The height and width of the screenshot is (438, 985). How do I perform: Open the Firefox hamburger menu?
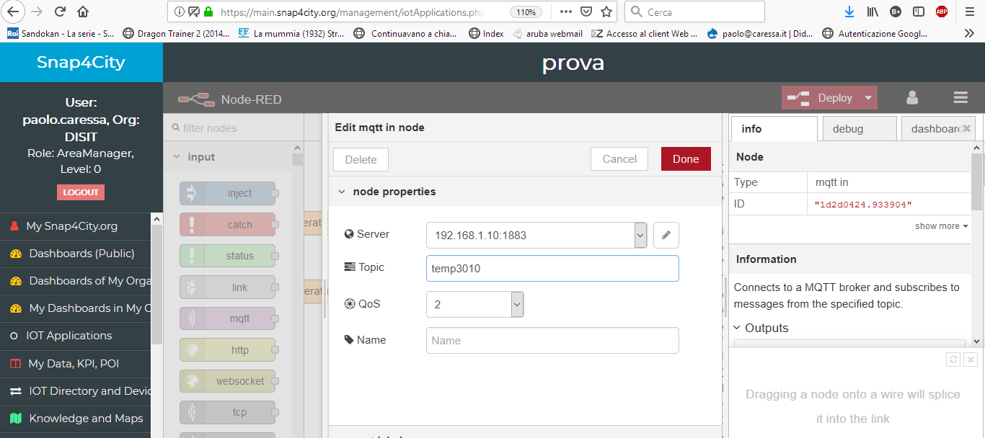(x=969, y=12)
